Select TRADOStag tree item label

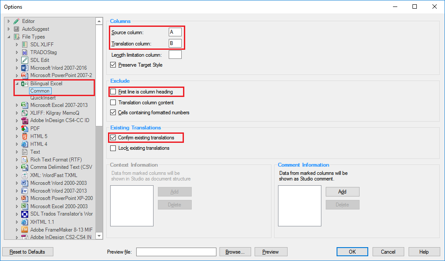43,52
